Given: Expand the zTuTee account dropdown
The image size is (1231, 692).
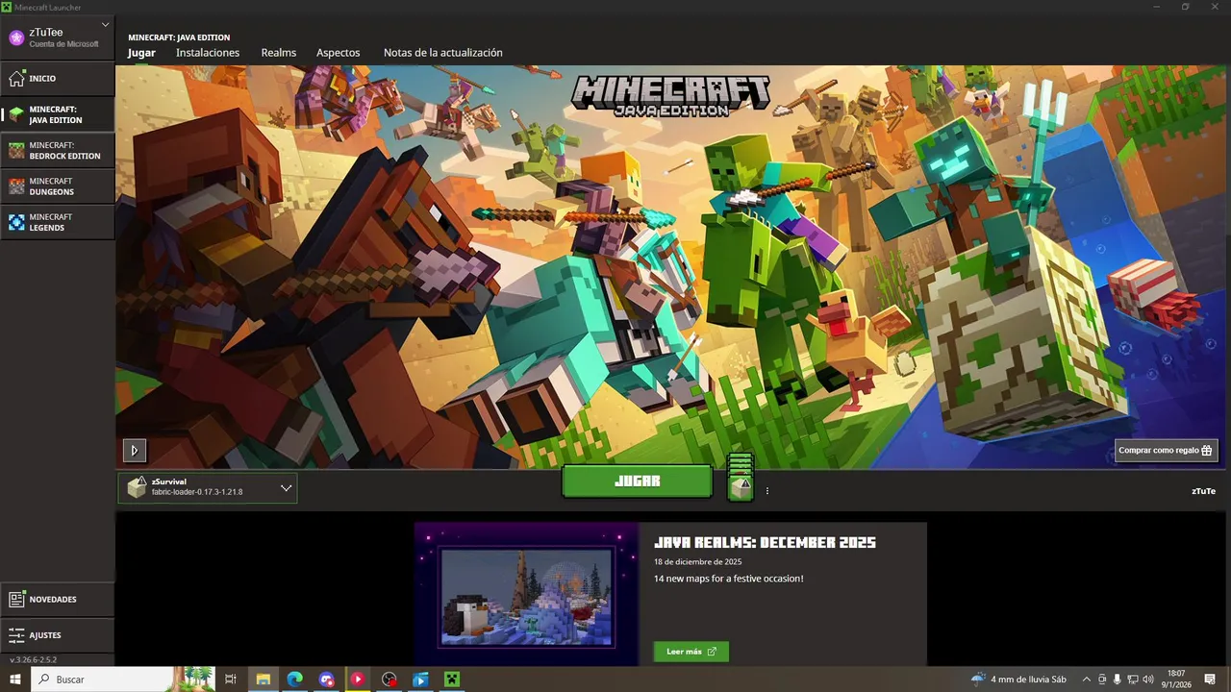Looking at the screenshot, I should (105, 25).
